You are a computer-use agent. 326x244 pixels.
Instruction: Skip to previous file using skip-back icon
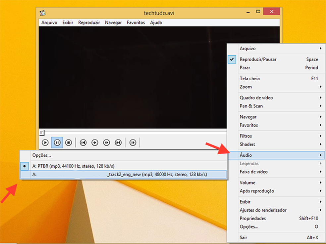pos(83,142)
